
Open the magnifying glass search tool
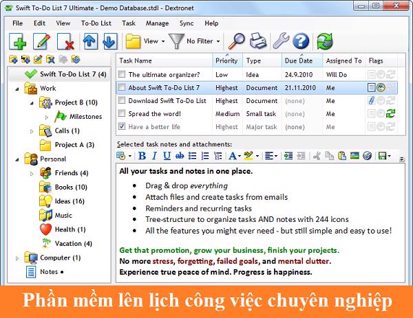click(x=236, y=41)
